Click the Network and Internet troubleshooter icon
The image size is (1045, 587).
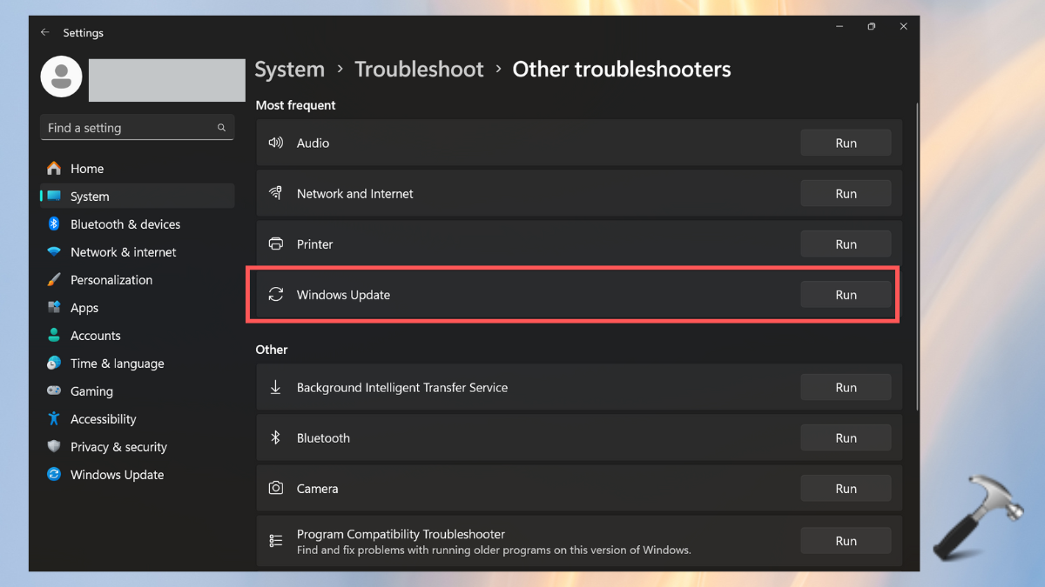tap(276, 193)
